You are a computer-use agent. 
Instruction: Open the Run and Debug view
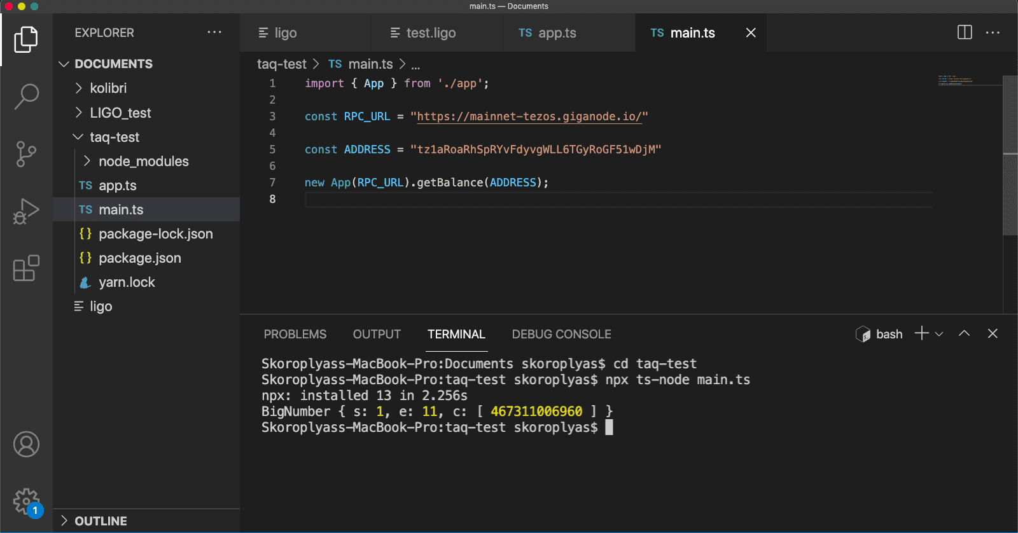pyautogui.click(x=26, y=212)
